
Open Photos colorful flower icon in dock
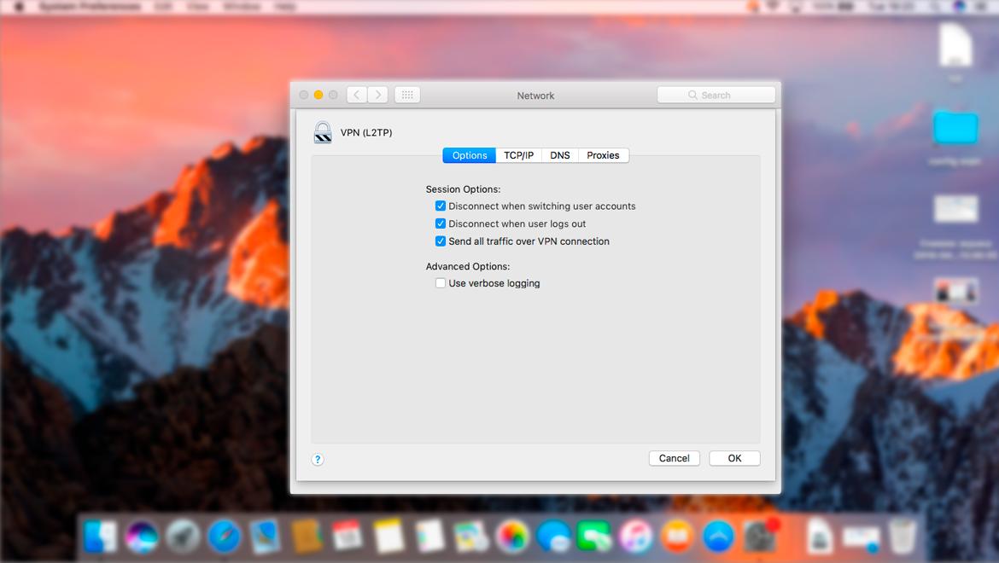(x=512, y=537)
